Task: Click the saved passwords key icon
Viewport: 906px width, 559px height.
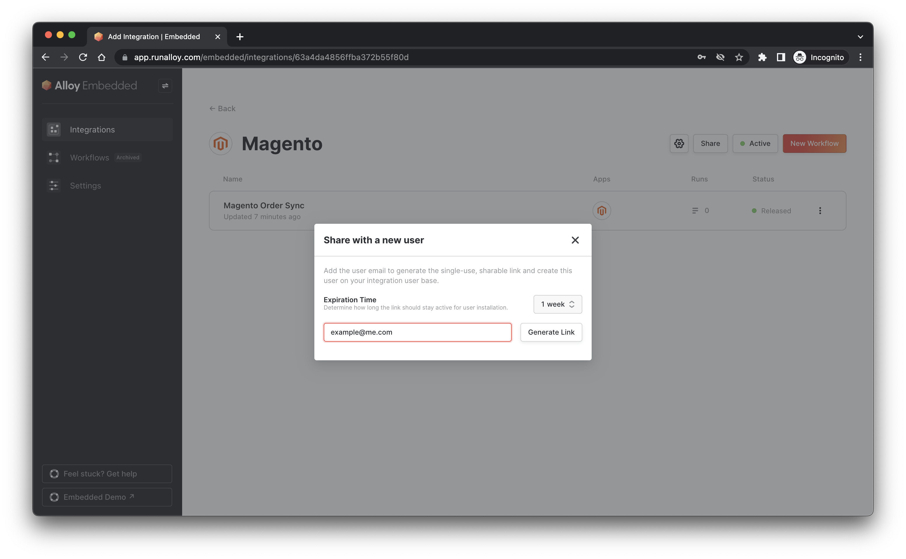Action: 701,57
